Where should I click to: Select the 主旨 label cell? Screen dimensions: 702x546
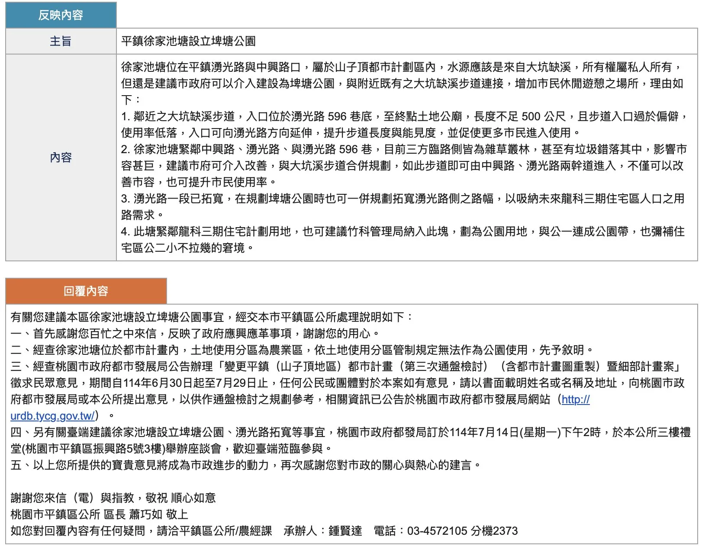pyautogui.click(x=61, y=41)
